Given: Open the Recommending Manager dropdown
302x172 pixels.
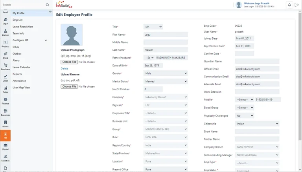Looking at the screenshot, I should (x=257, y=155).
